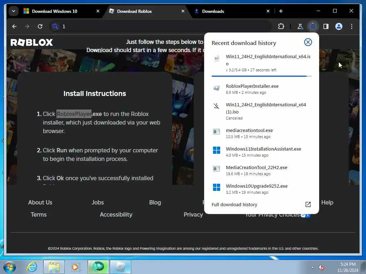This screenshot has width=366, height=274.
Task: Click the ISO download progress bar
Action: (261, 76)
